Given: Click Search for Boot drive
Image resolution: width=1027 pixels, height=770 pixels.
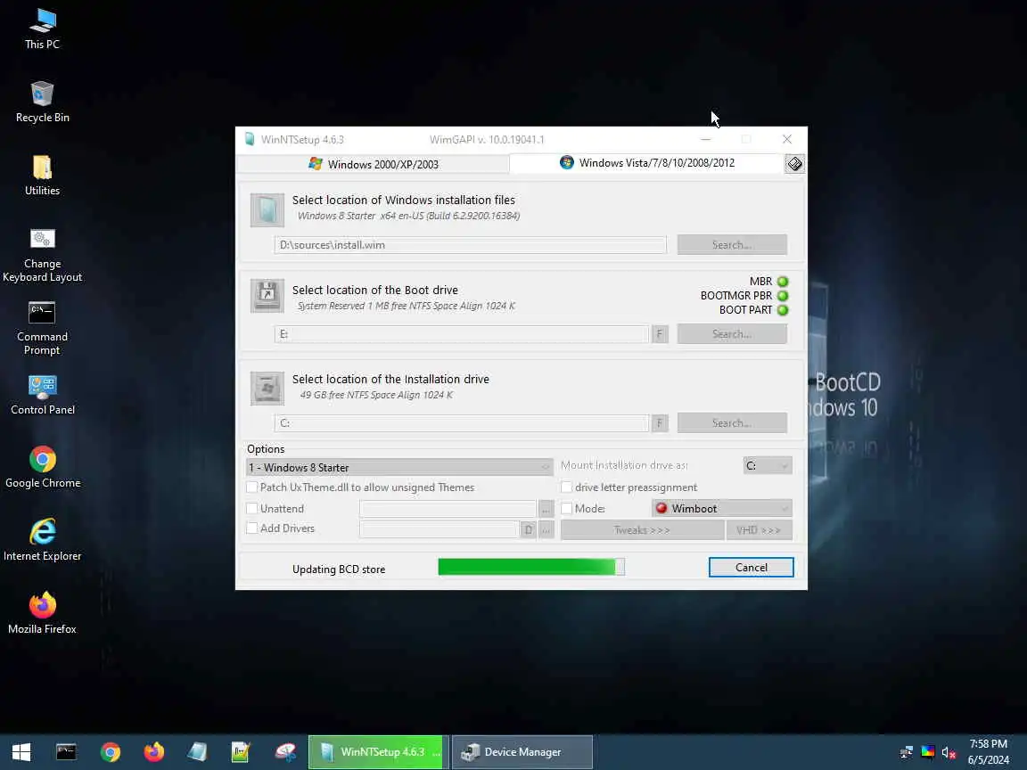Looking at the screenshot, I should pyautogui.click(x=732, y=334).
